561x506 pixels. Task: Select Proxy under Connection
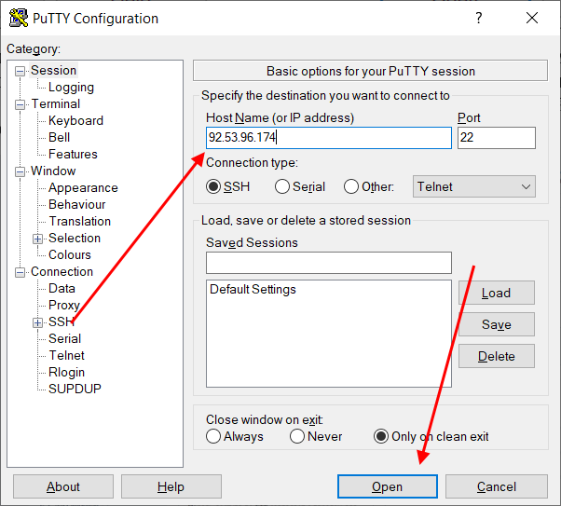tap(64, 305)
